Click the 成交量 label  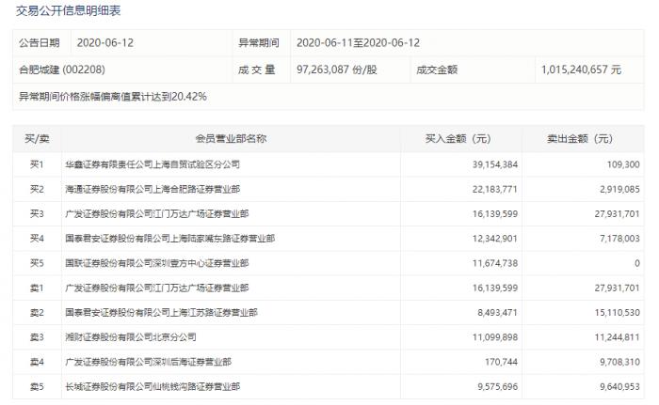point(257,70)
